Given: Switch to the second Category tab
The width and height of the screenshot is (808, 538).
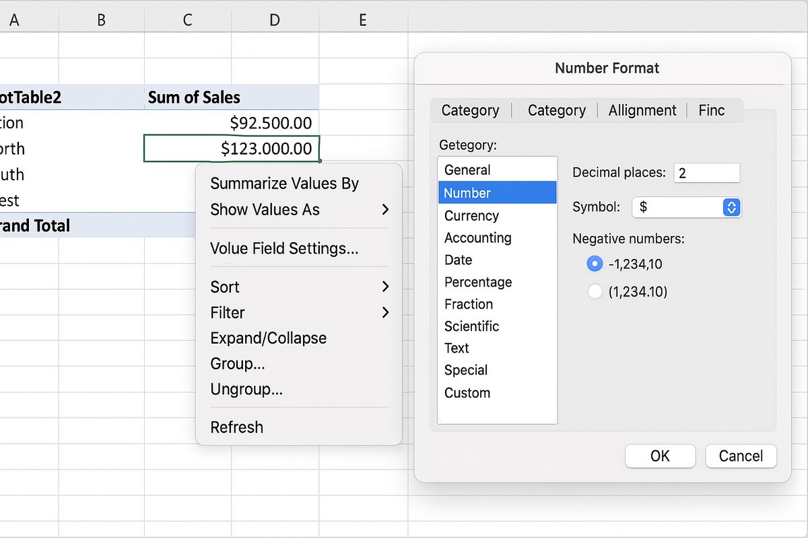Looking at the screenshot, I should pos(556,110).
